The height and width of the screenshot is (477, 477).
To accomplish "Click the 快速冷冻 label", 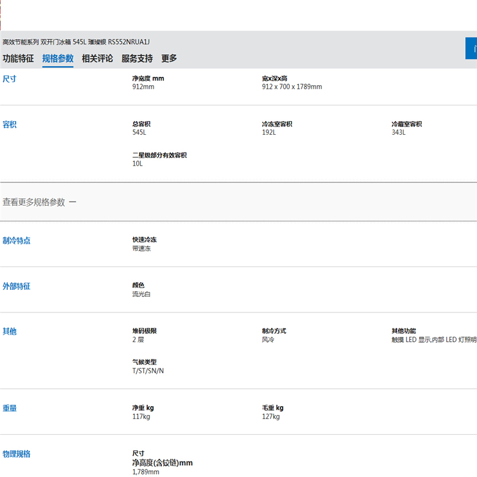I will coord(144,240).
